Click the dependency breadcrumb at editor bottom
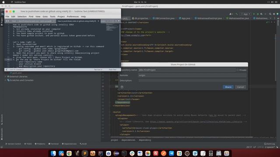This screenshot has height=157, width=280. 145,140
